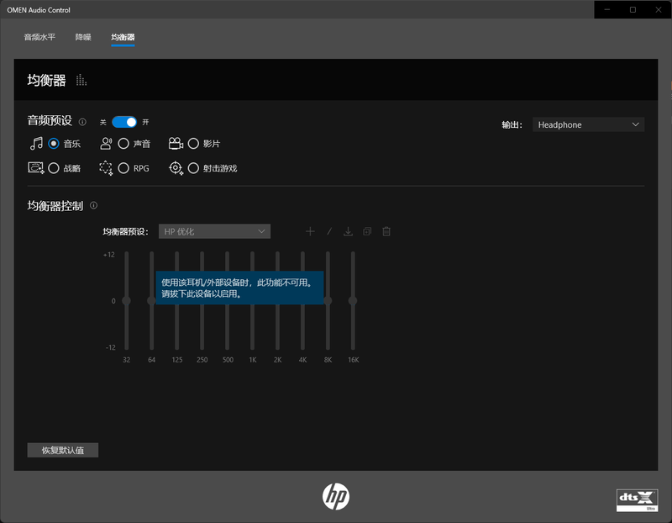This screenshot has width=672, height=523.
Task: Click the 2K frequency label
Action: (x=278, y=360)
